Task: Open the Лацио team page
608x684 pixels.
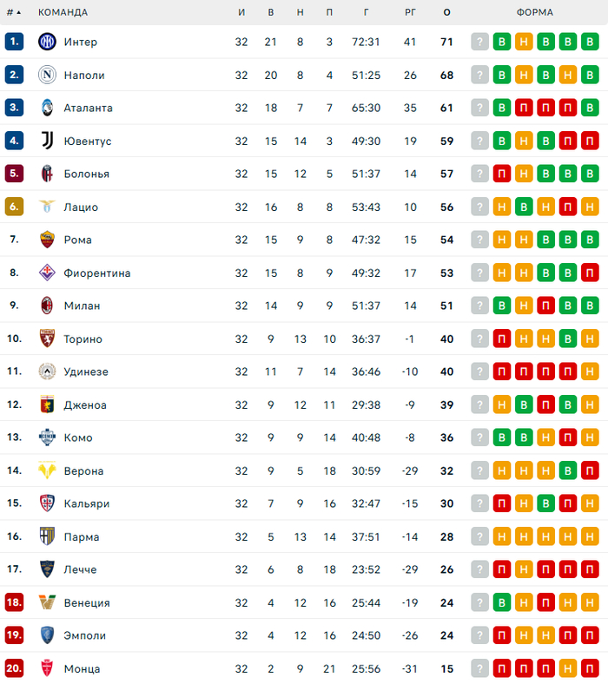Action: 81,207
